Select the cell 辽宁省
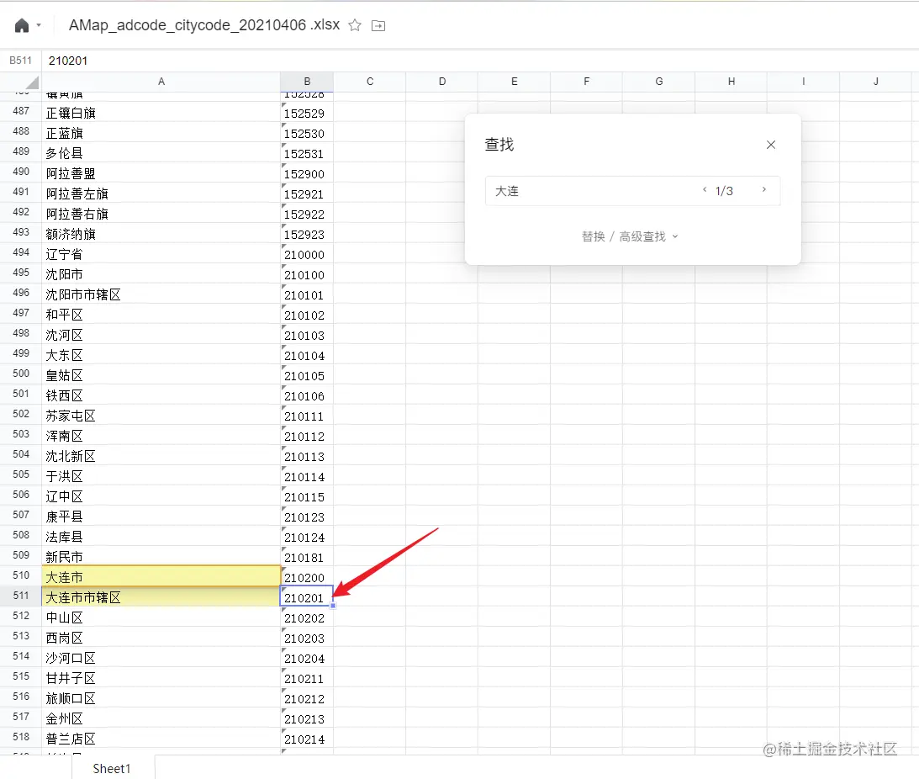Viewport: 919px width, 779px height. coord(161,254)
